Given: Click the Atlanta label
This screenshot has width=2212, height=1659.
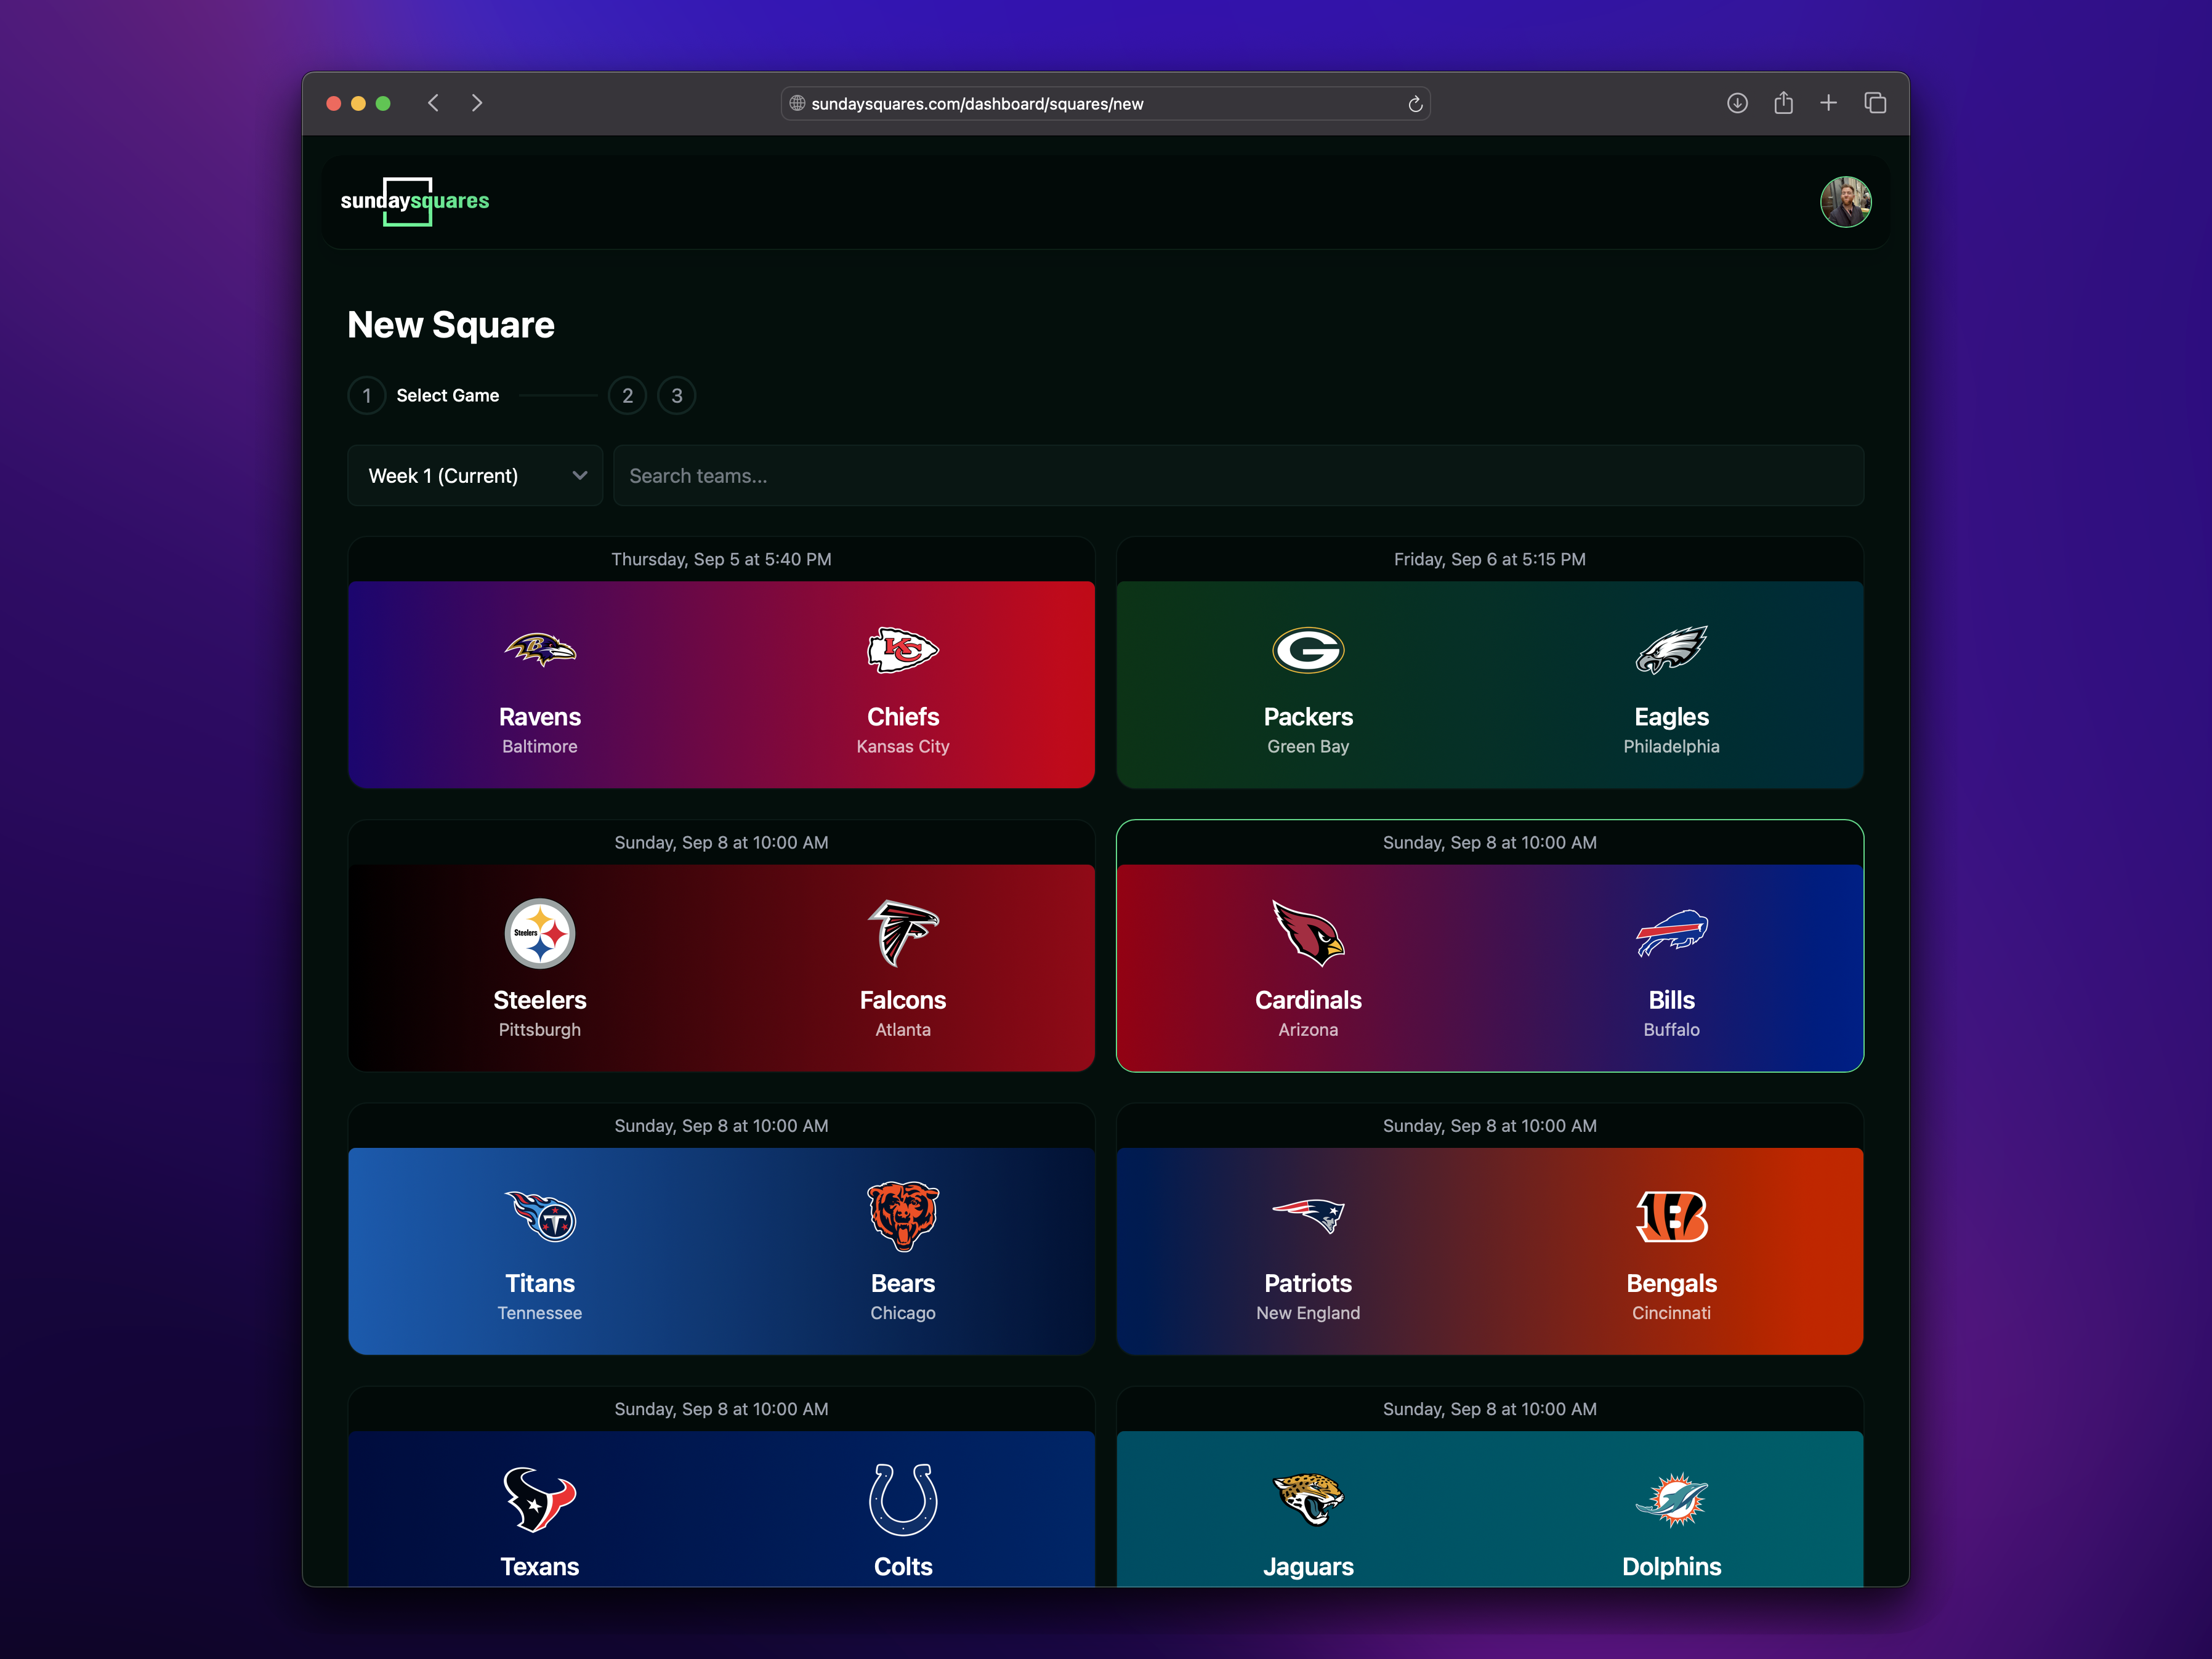Looking at the screenshot, I should (x=902, y=1030).
